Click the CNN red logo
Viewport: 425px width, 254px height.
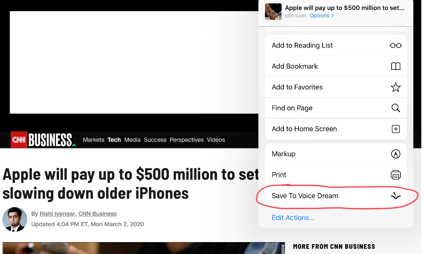[x=19, y=140]
